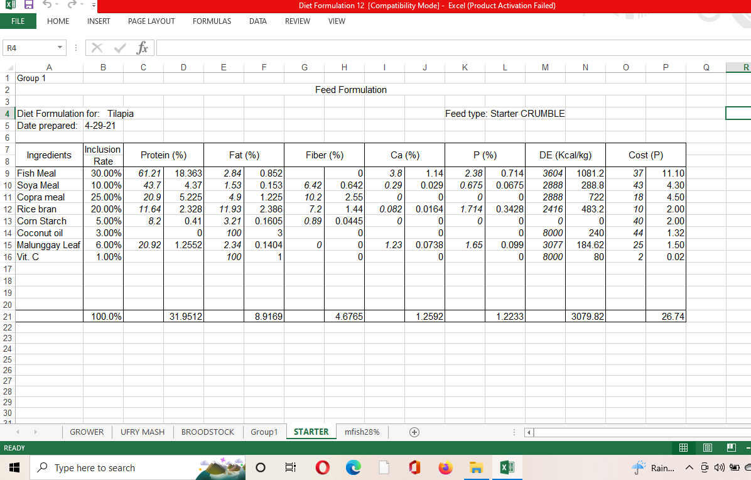Screen dimensions: 751x480
Task: Click the blank document icon on taskbar
Action: tap(384, 467)
